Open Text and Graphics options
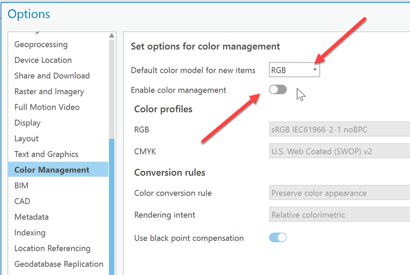This screenshot has height=275, width=410. (46, 154)
